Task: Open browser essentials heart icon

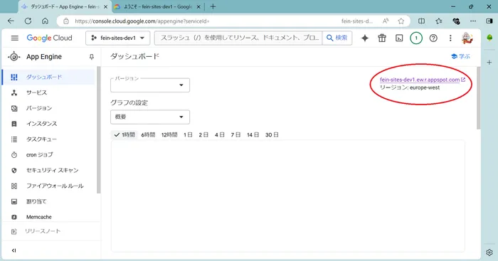Action: point(456,21)
